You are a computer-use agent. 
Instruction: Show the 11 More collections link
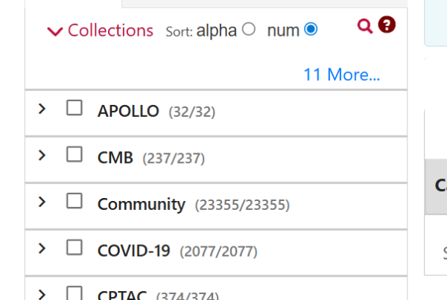click(x=341, y=74)
